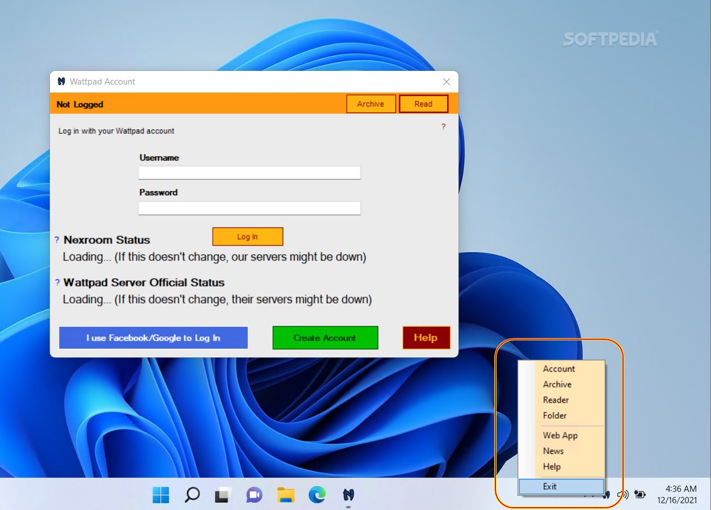Click the Log In button
The height and width of the screenshot is (510, 711).
click(x=247, y=237)
